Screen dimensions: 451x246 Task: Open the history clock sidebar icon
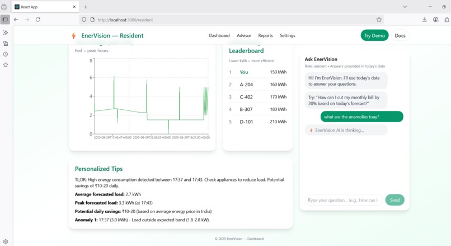(6, 54)
